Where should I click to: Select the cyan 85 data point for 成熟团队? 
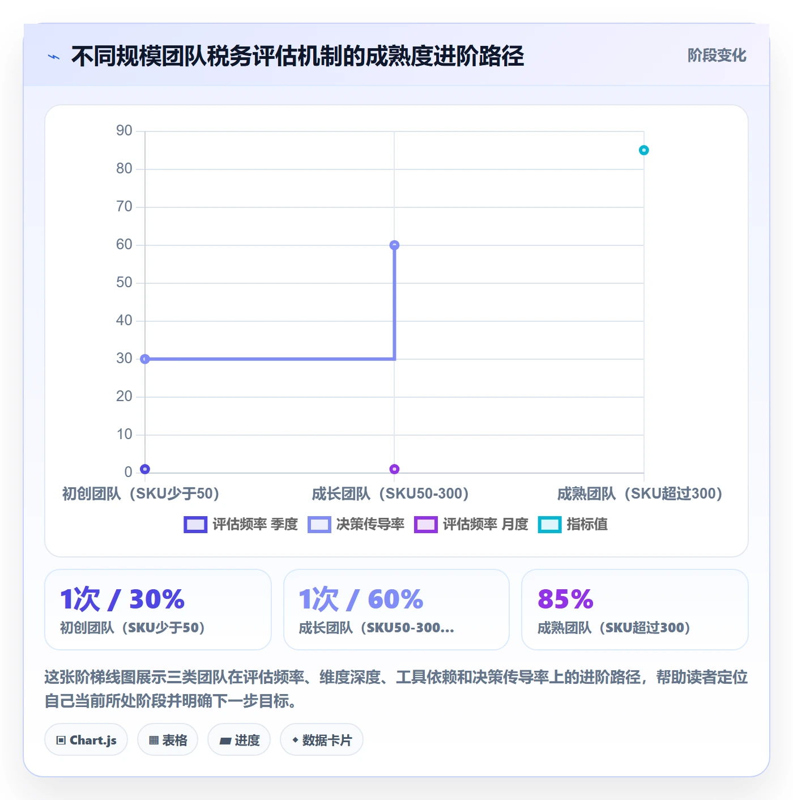tap(643, 150)
